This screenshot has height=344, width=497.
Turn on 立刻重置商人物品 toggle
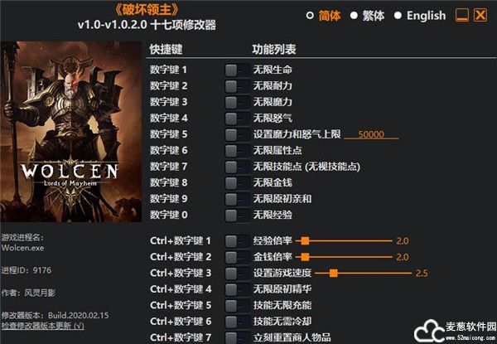point(237,337)
